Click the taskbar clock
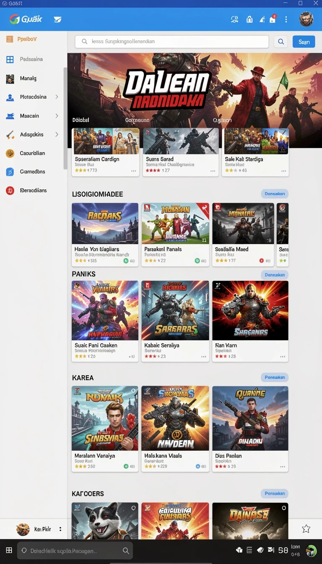322x564 pixels. point(296,551)
